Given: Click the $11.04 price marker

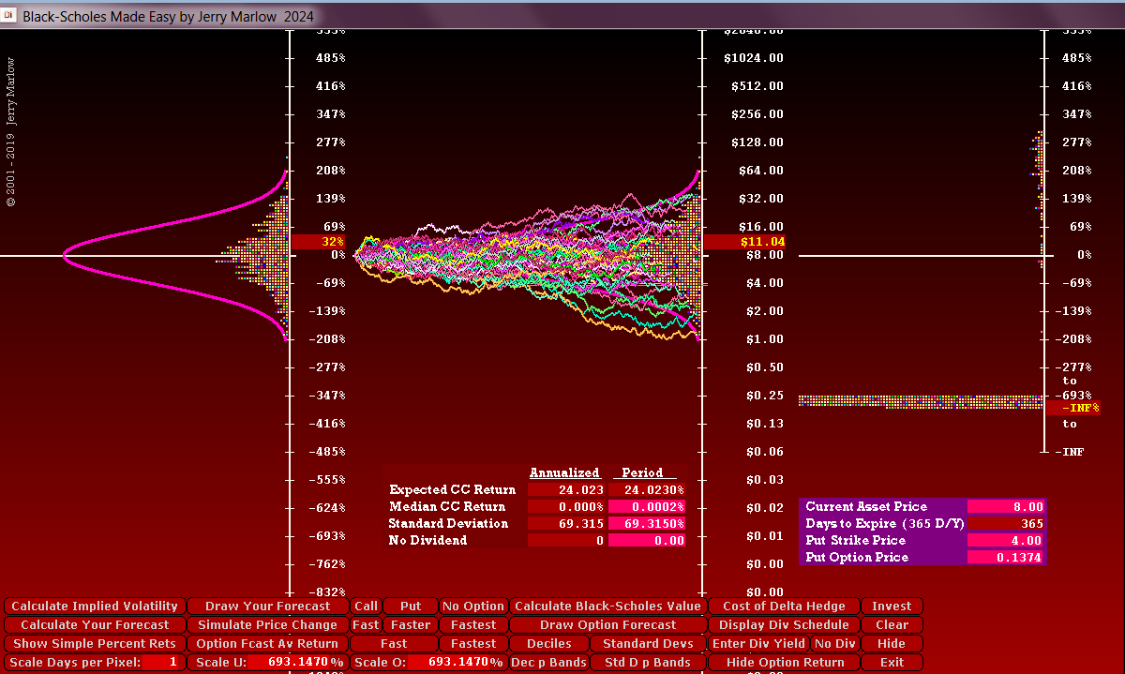Looking at the screenshot, I should [745, 242].
